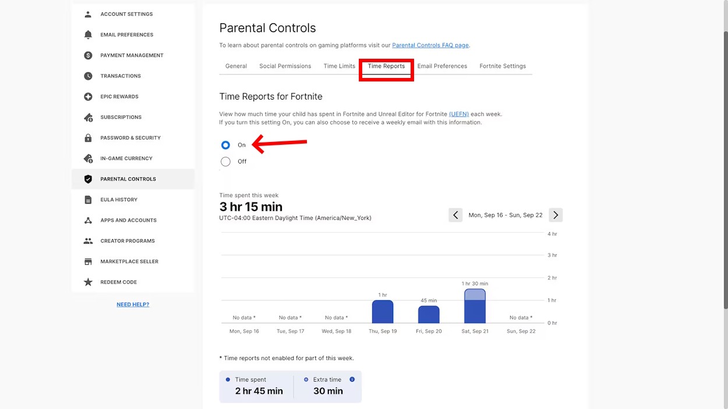This screenshot has height=409, width=728.
Task: Open Redeem Code in sidebar
Action: coord(133,282)
